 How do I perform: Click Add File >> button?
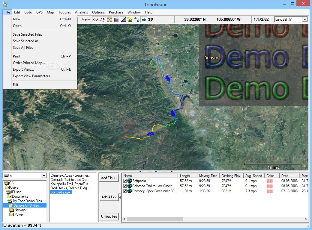point(109,178)
